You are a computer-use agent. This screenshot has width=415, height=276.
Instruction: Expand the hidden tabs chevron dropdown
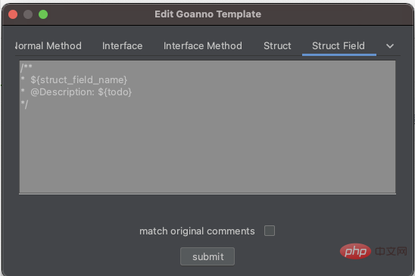(390, 46)
